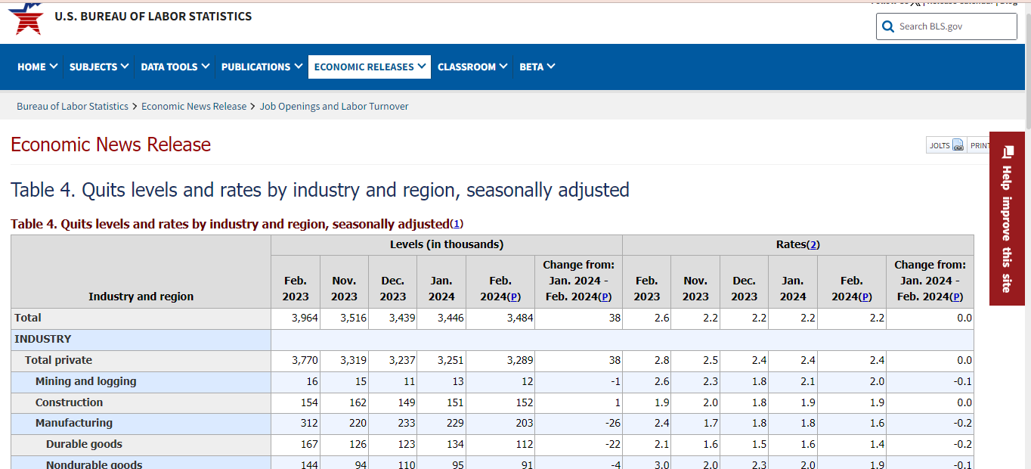
Task: Click the cell containing 3,446
Action: 442,318
